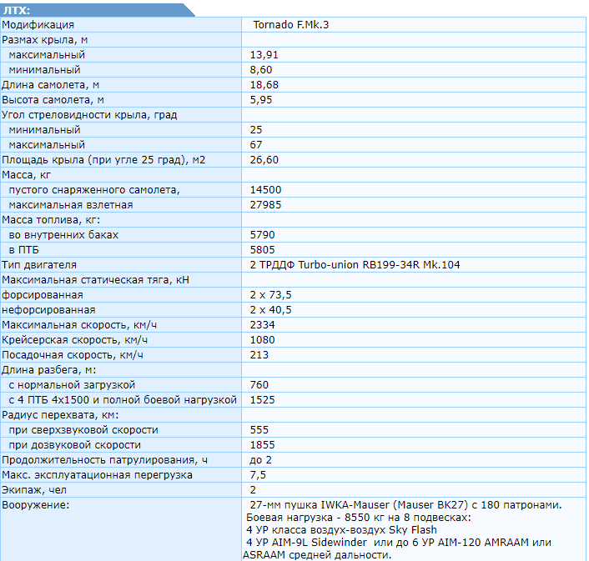Select wing area value 26,60
The width and height of the screenshot is (589, 561).
coord(264,160)
